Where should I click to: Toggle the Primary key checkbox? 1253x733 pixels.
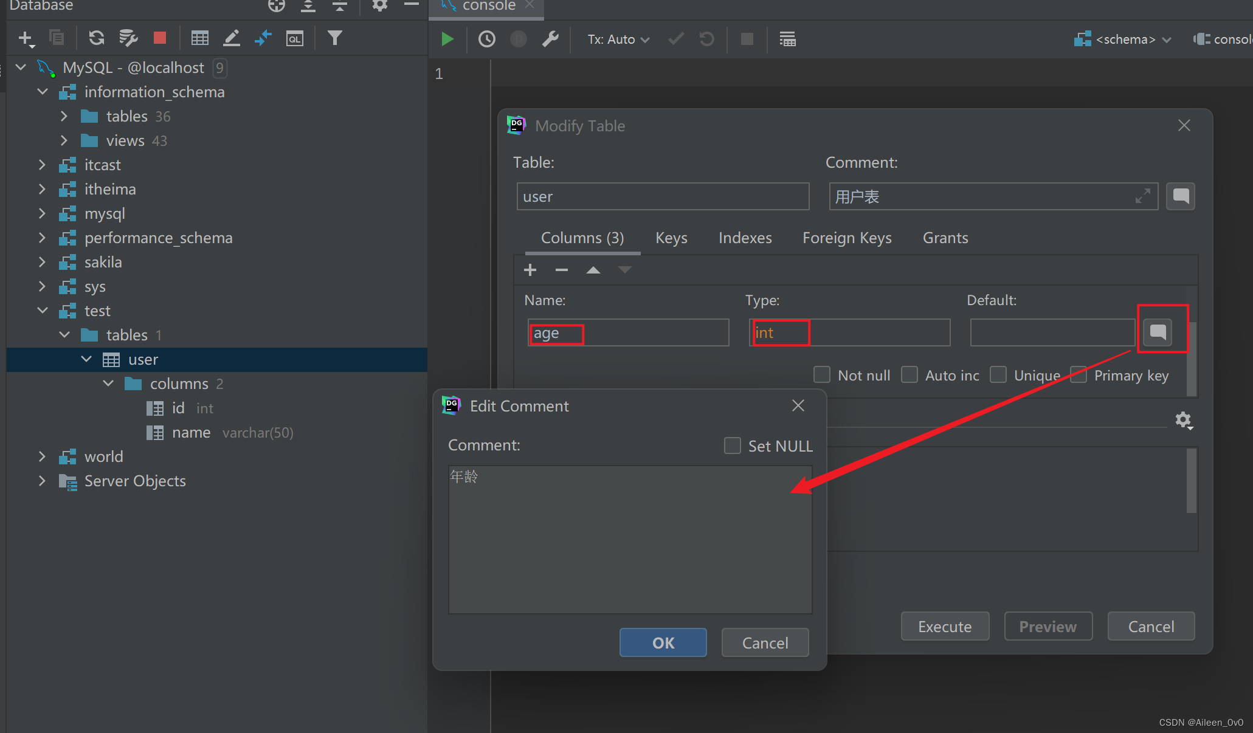point(1078,375)
